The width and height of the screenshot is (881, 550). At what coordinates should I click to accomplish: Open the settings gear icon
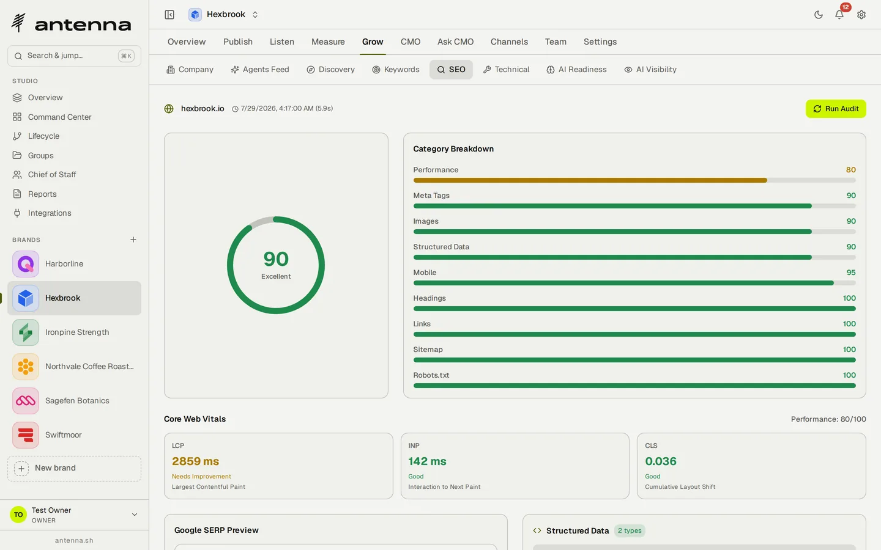click(x=861, y=15)
